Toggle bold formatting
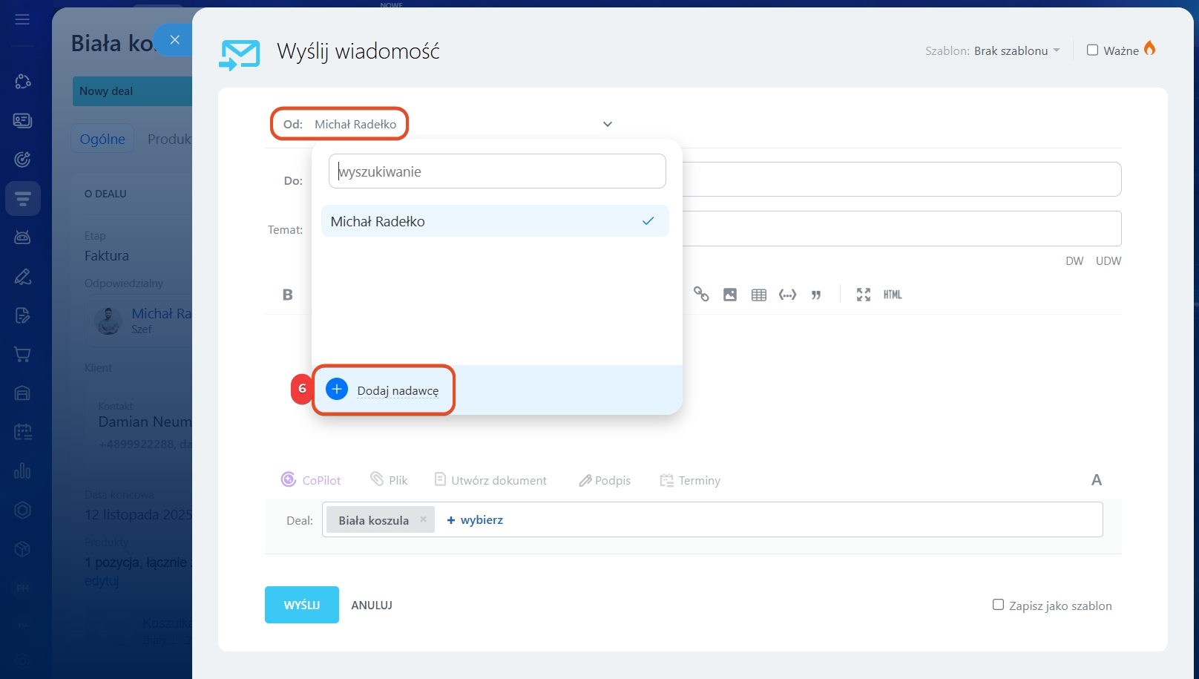 (288, 295)
